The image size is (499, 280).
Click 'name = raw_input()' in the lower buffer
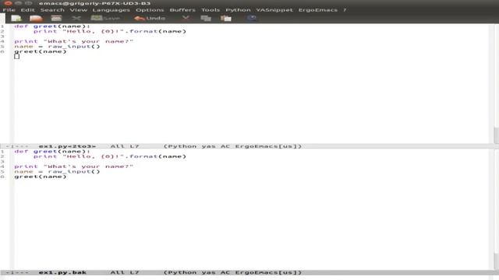[57, 171]
